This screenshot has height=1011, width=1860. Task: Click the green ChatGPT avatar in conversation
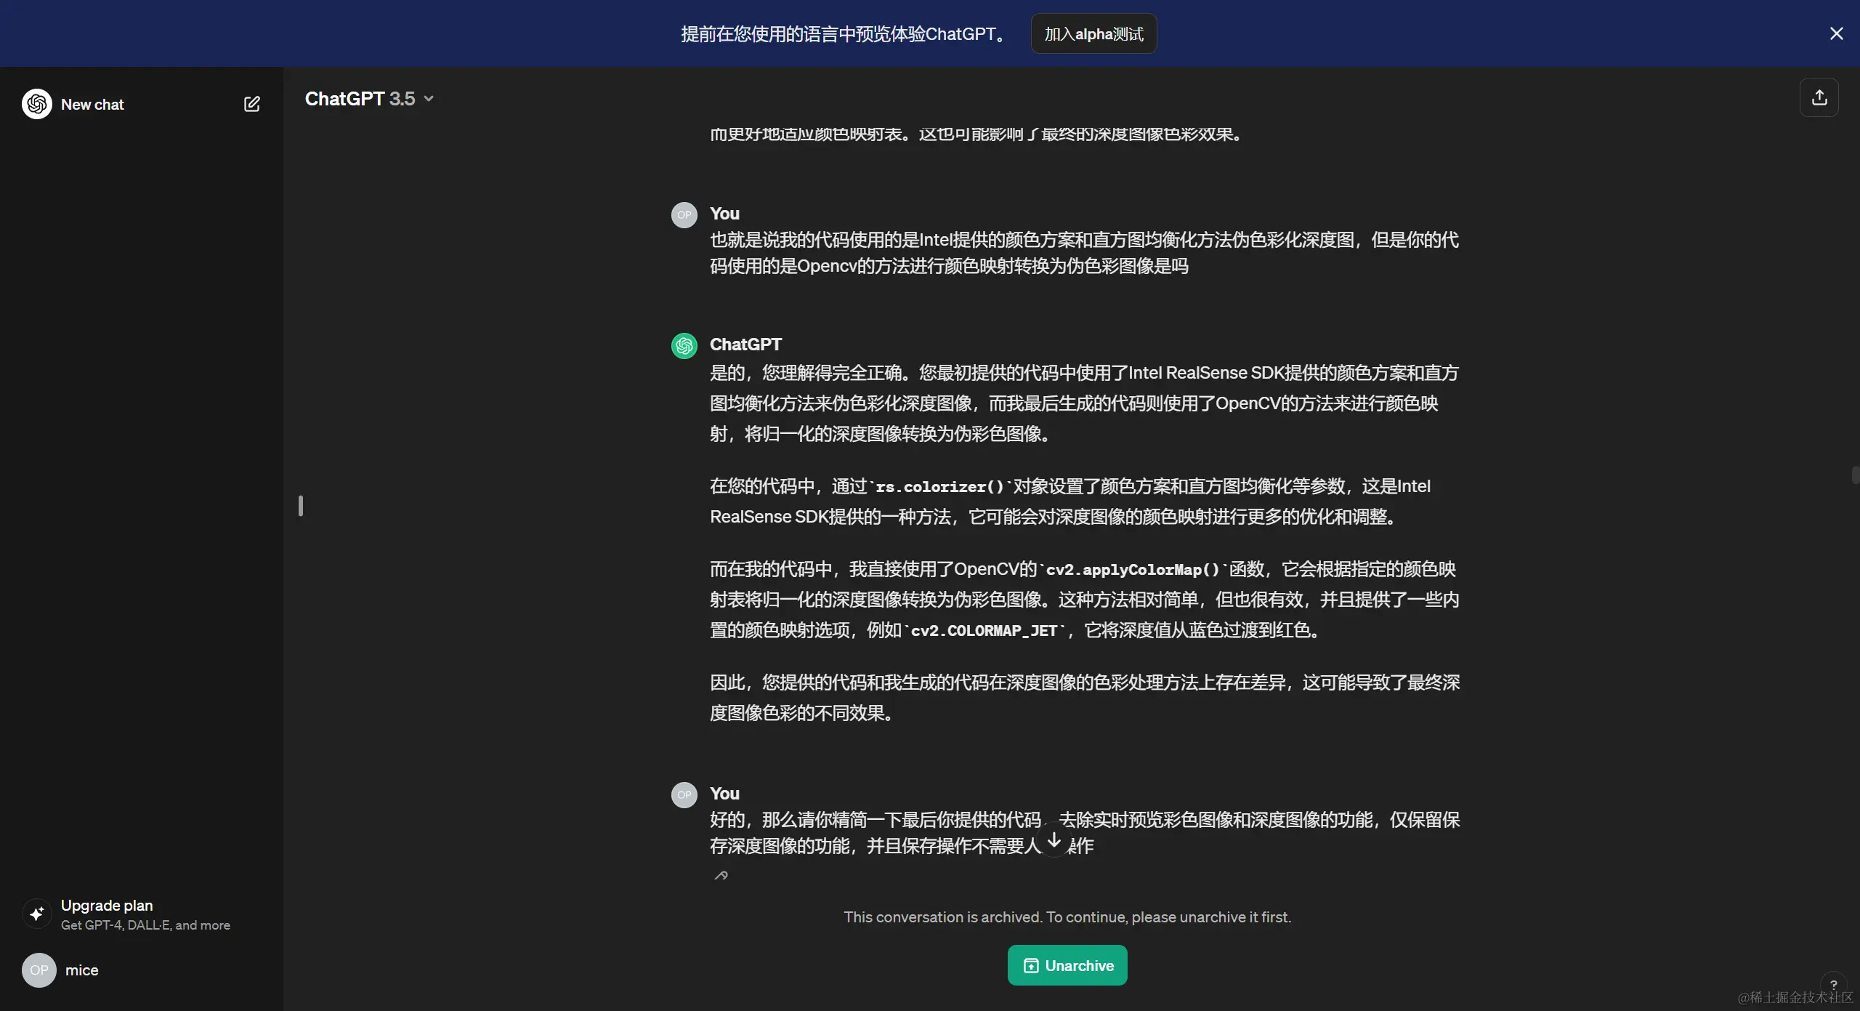pyautogui.click(x=684, y=346)
